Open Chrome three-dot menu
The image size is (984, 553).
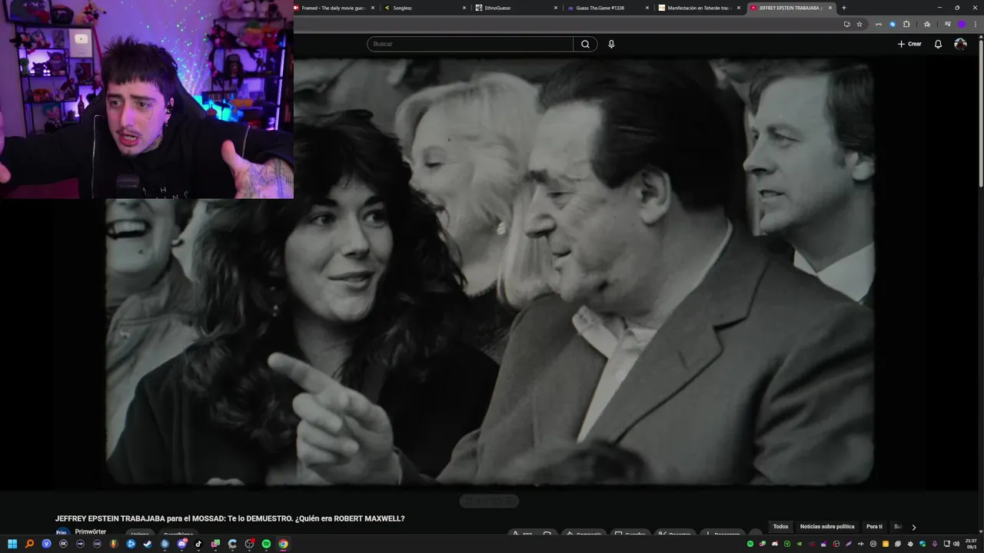tap(976, 25)
